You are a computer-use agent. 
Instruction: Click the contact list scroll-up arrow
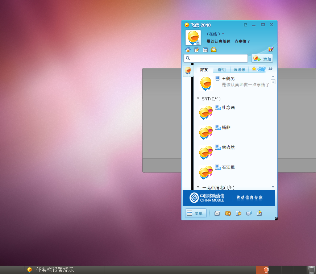tap(273, 76)
